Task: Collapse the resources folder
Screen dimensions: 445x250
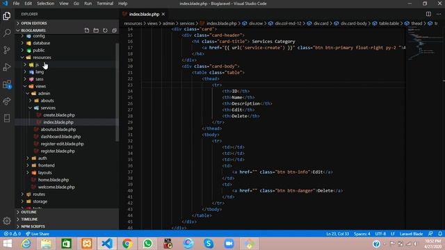Action: (42, 58)
